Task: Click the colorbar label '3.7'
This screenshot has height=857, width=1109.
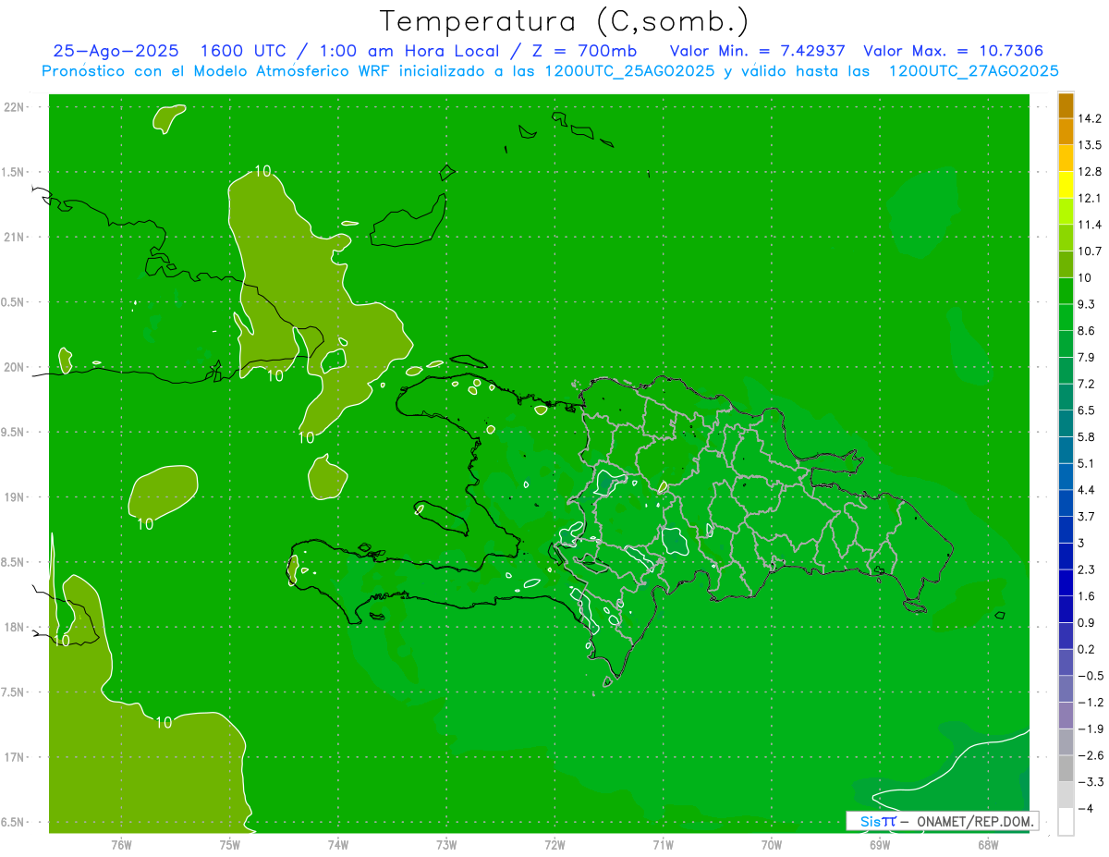Action: 1087,516
